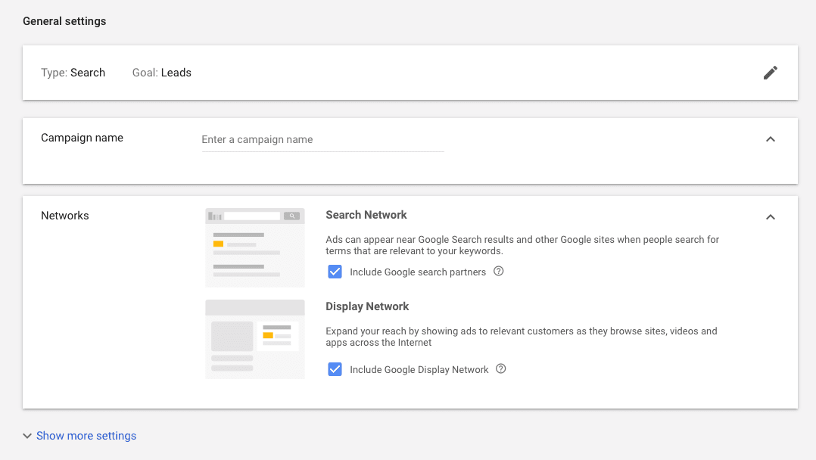Open help icon next to Display Network option
This screenshot has width=816, height=460.
coord(500,369)
